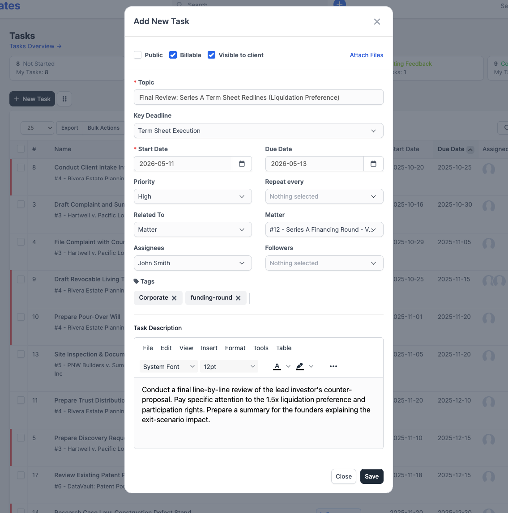Click the '#' column header
This screenshot has width=508, height=513.
point(34,149)
